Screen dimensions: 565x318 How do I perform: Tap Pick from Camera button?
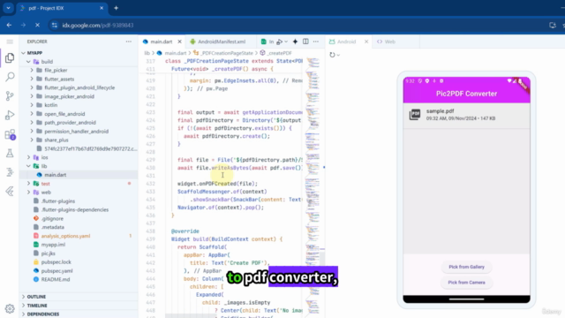[466, 283]
